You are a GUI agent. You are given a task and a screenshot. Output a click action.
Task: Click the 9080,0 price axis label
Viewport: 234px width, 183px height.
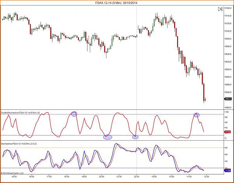[229, 39]
